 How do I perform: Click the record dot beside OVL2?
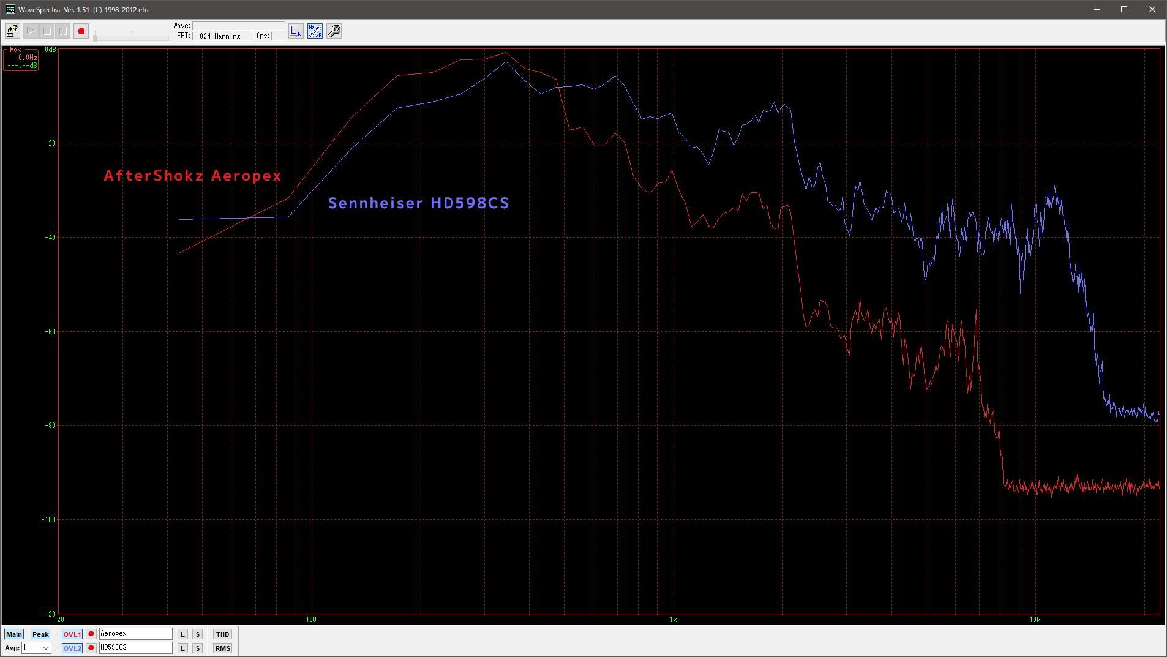tap(91, 648)
